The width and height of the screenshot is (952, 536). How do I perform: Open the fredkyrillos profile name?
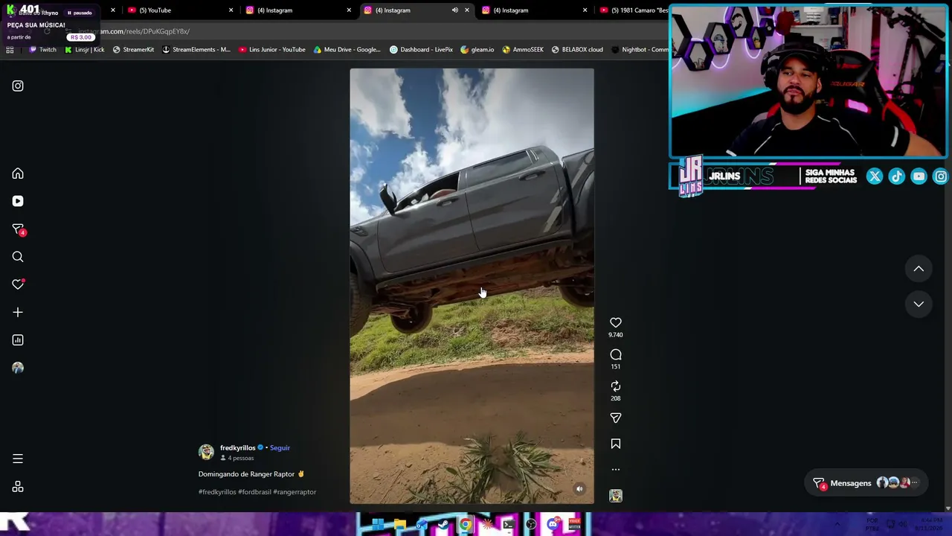237,448
